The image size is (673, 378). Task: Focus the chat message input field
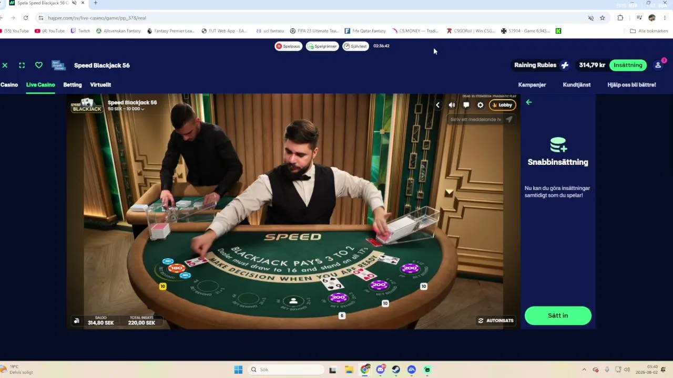click(x=476, y=120)
